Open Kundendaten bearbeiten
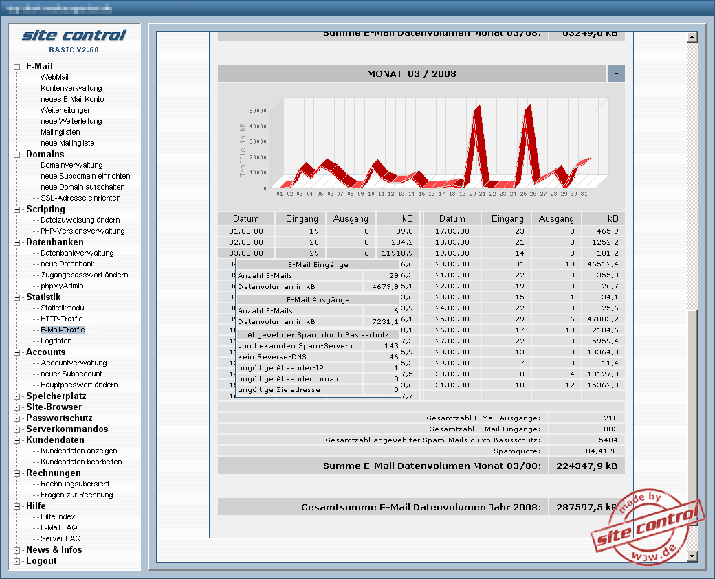Viewport: 715px width, 579px height. [x=81, y=462]
